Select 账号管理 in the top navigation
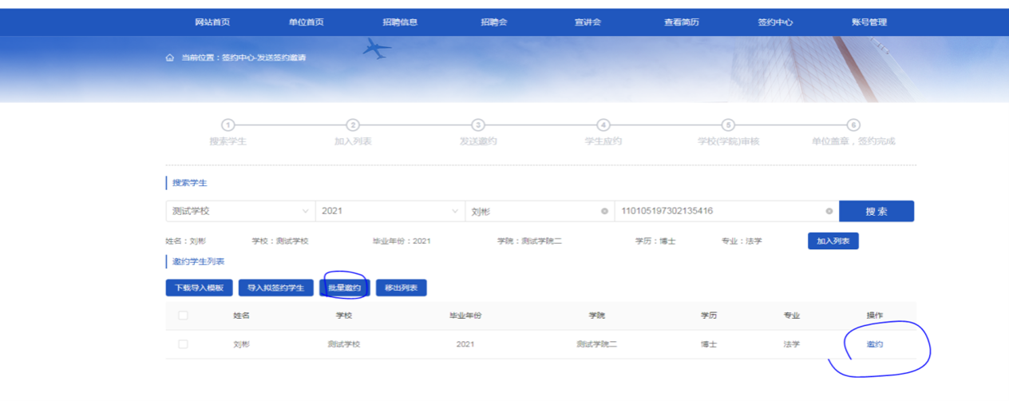Image resolution: width=1009 pixels, height=401 pixels. pos(869,22)
